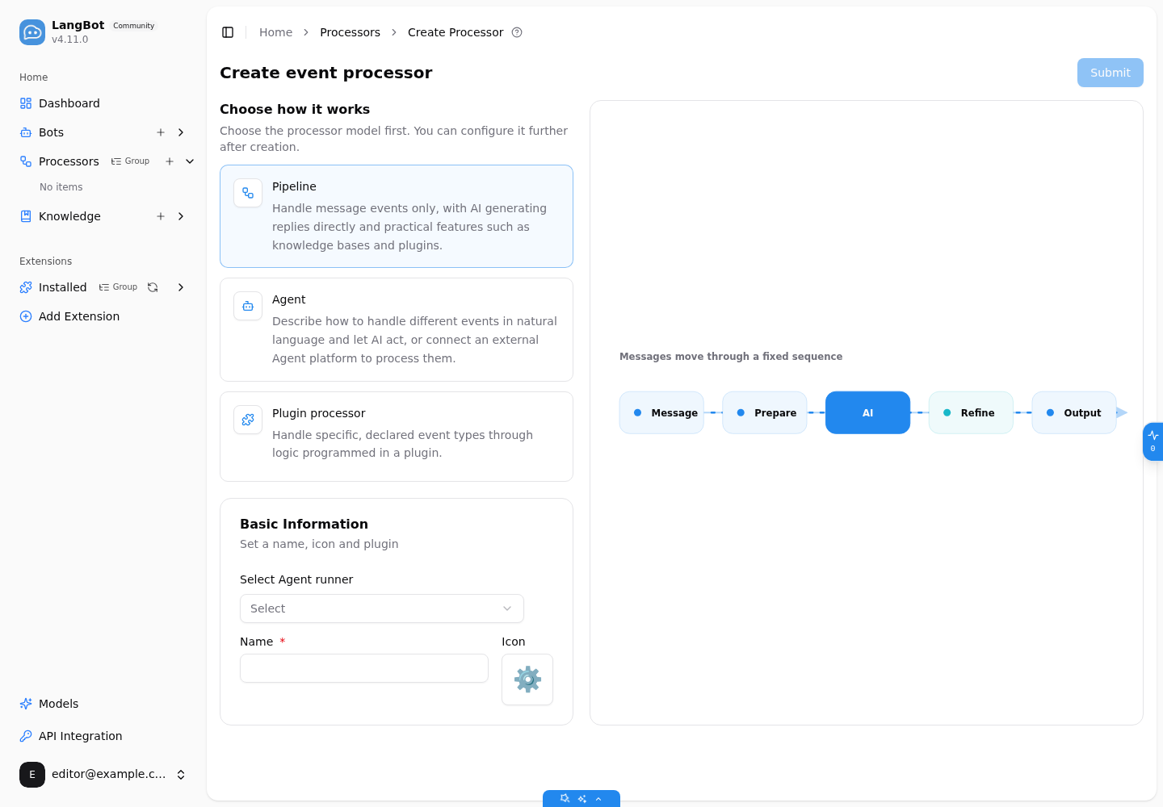Viewport: 1163px width, 807px height.
Task: Click the Refine node in the diagram
Action: 971,412
